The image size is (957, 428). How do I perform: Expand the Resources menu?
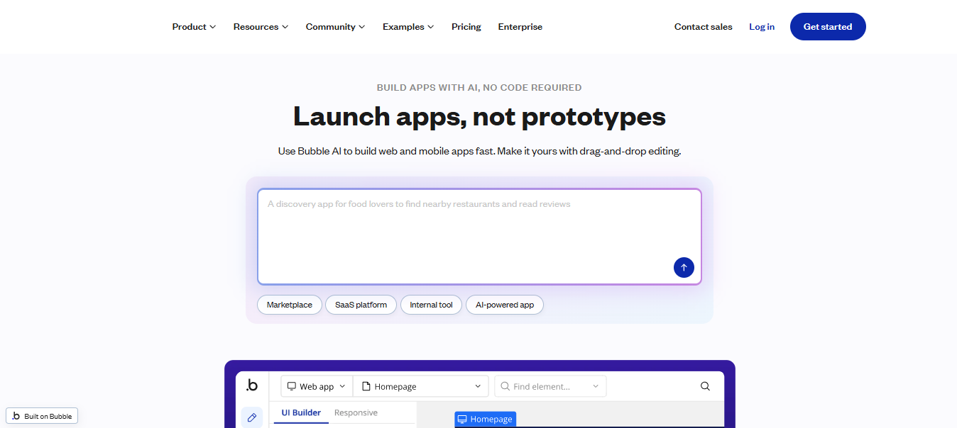click(x=261, y=27)
